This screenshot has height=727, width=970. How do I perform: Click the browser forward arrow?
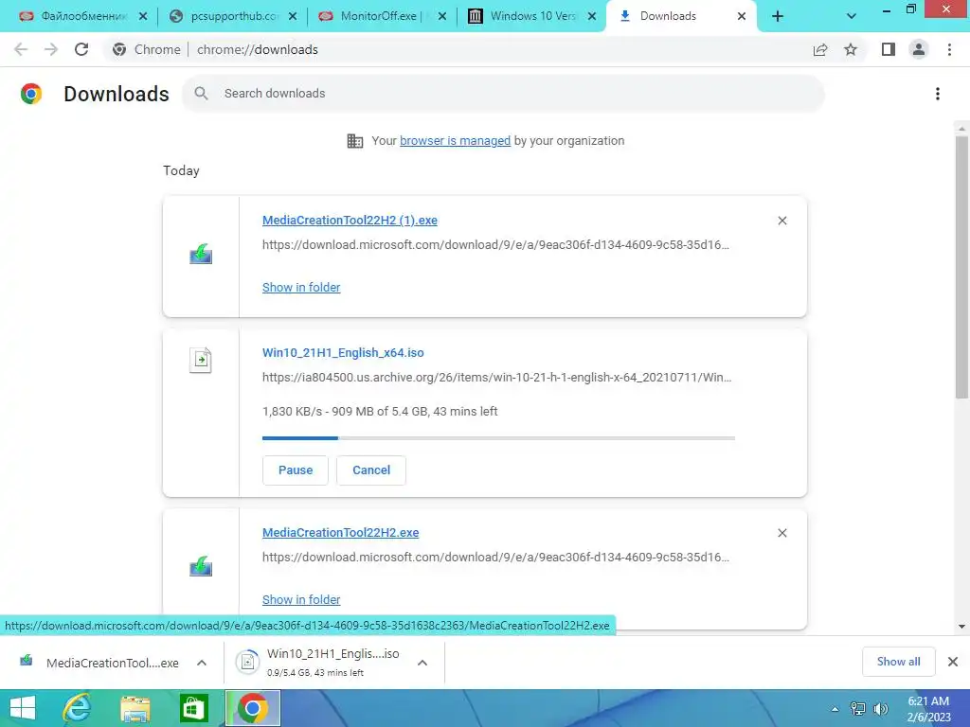(x=51, y=49)
